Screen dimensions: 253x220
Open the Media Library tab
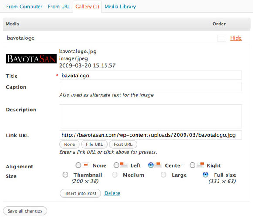coord(120,7)
